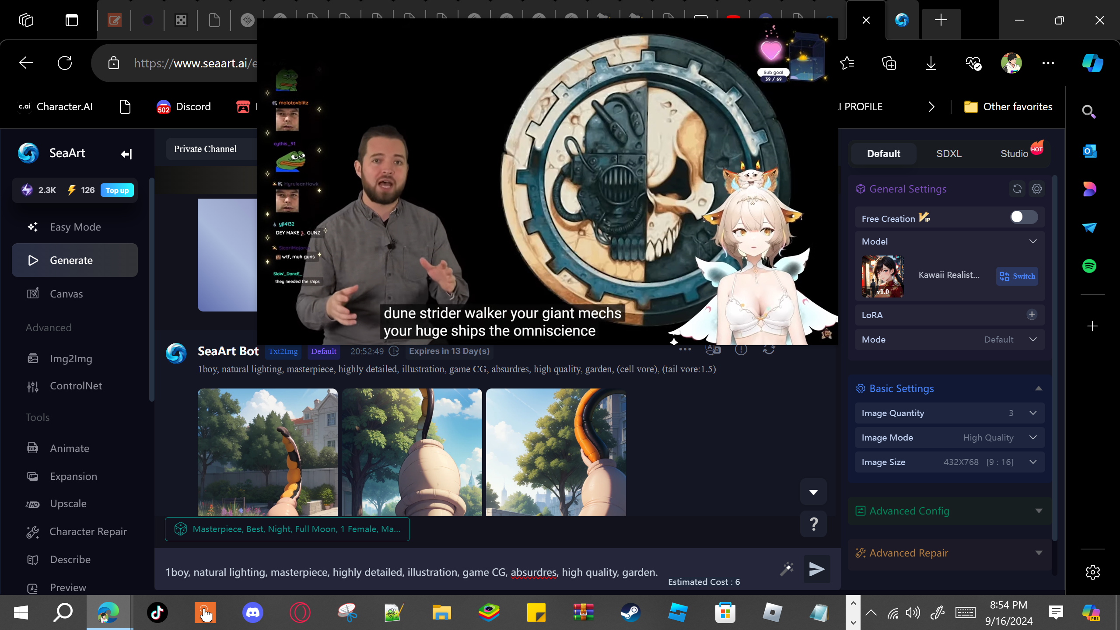The width and height of the screenshot is (1120, 630).
Task: Open the Upscale tool
Action: tap(75, 504)
